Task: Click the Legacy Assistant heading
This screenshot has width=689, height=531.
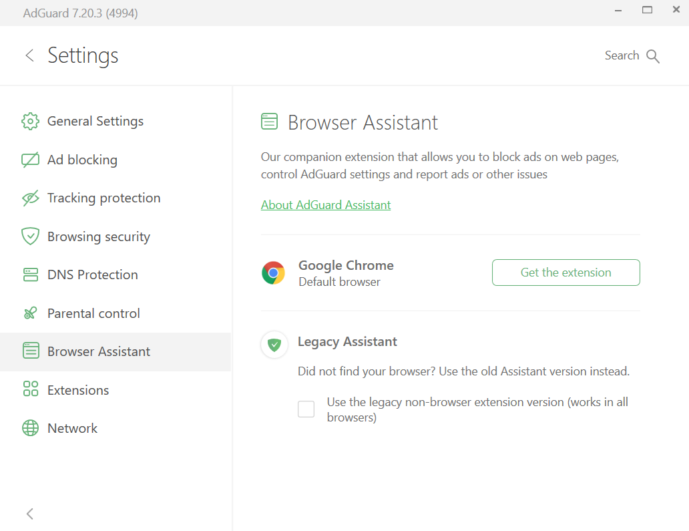Action: pyautogui.click(x=347, y=342)
